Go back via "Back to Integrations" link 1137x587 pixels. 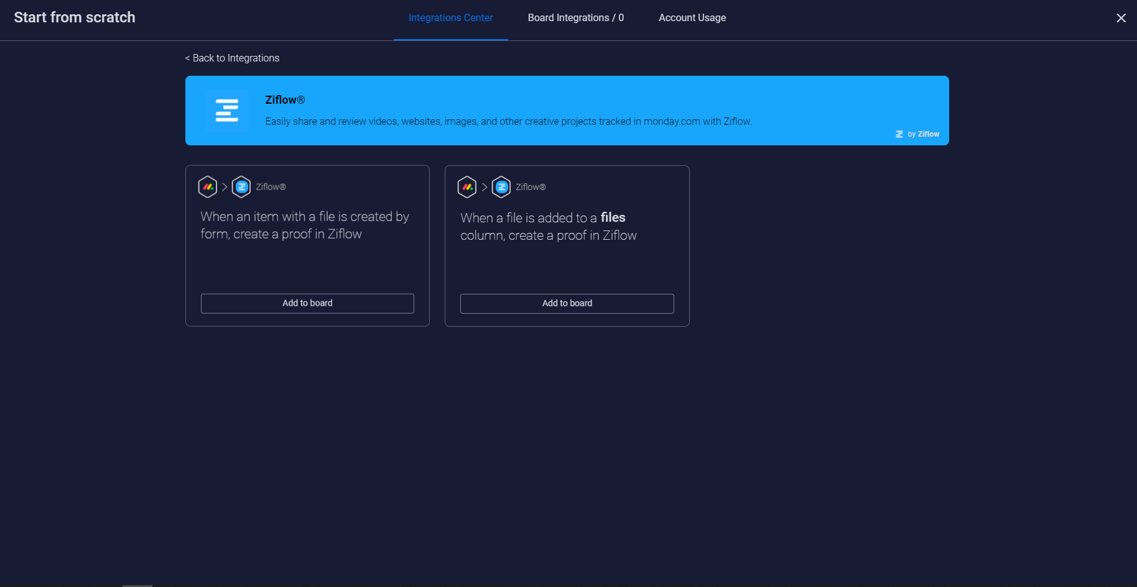pyautogui.click(x=232, y=58)
